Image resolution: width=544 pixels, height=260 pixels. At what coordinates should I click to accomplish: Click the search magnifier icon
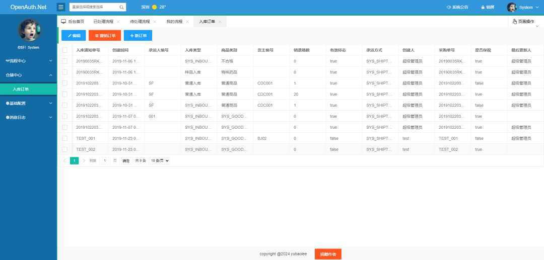coord(121,8)
